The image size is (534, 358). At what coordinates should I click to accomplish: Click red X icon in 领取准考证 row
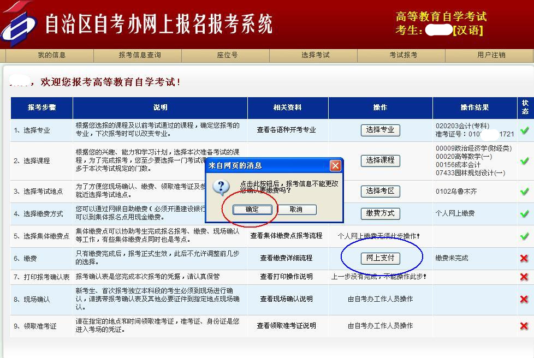[524, 326]
